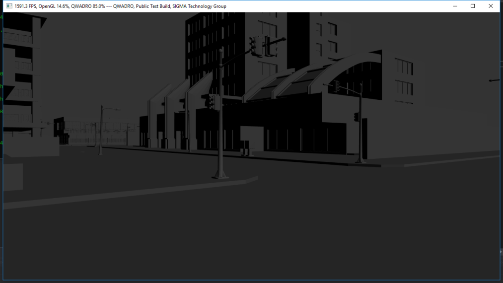The width and height of the screenshot is (503, 283).
Task: Click the lower signal on the right pole
Action: pyautogui.click(x=357, y=117)
